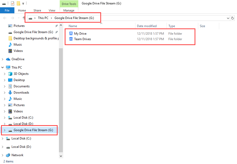Expand the Desktop node under This PC
This screenshot has width=237, height=164.
point(4,80)
